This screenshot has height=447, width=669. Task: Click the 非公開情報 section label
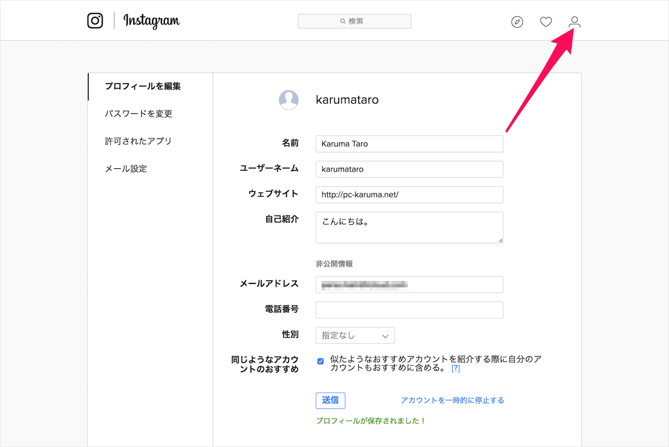point(334,264)
